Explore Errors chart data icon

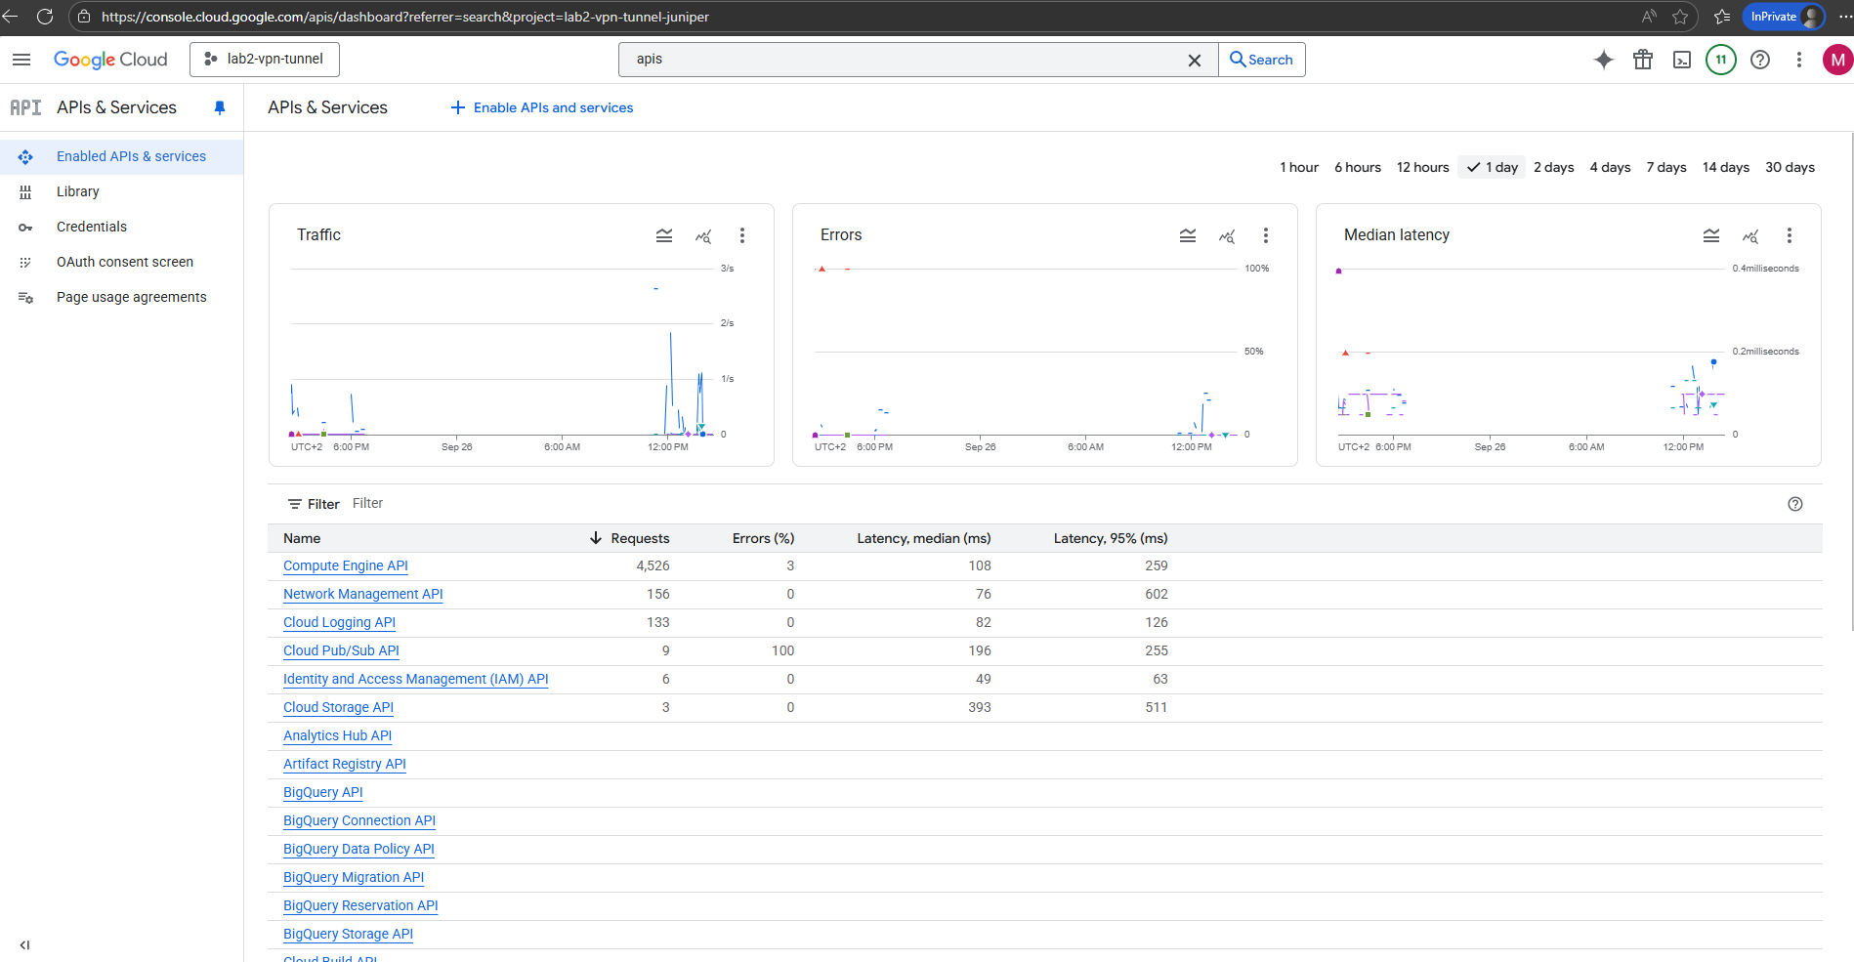point(1227,235)
